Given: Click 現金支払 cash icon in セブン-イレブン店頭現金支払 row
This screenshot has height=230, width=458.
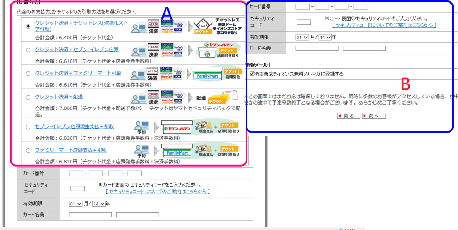Looking at the screenshot, I should tap(204, 127).
